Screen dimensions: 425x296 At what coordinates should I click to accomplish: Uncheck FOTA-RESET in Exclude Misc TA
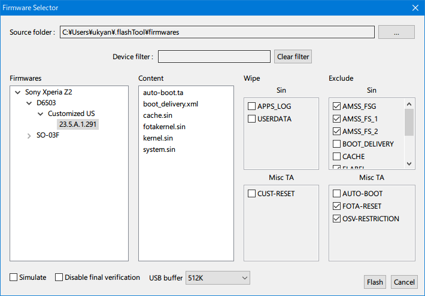coord(336,206)
